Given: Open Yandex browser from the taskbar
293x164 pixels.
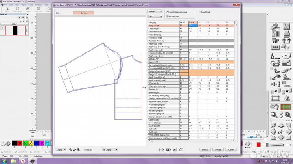Looking at the screenshot, I should tap(24, 161).
